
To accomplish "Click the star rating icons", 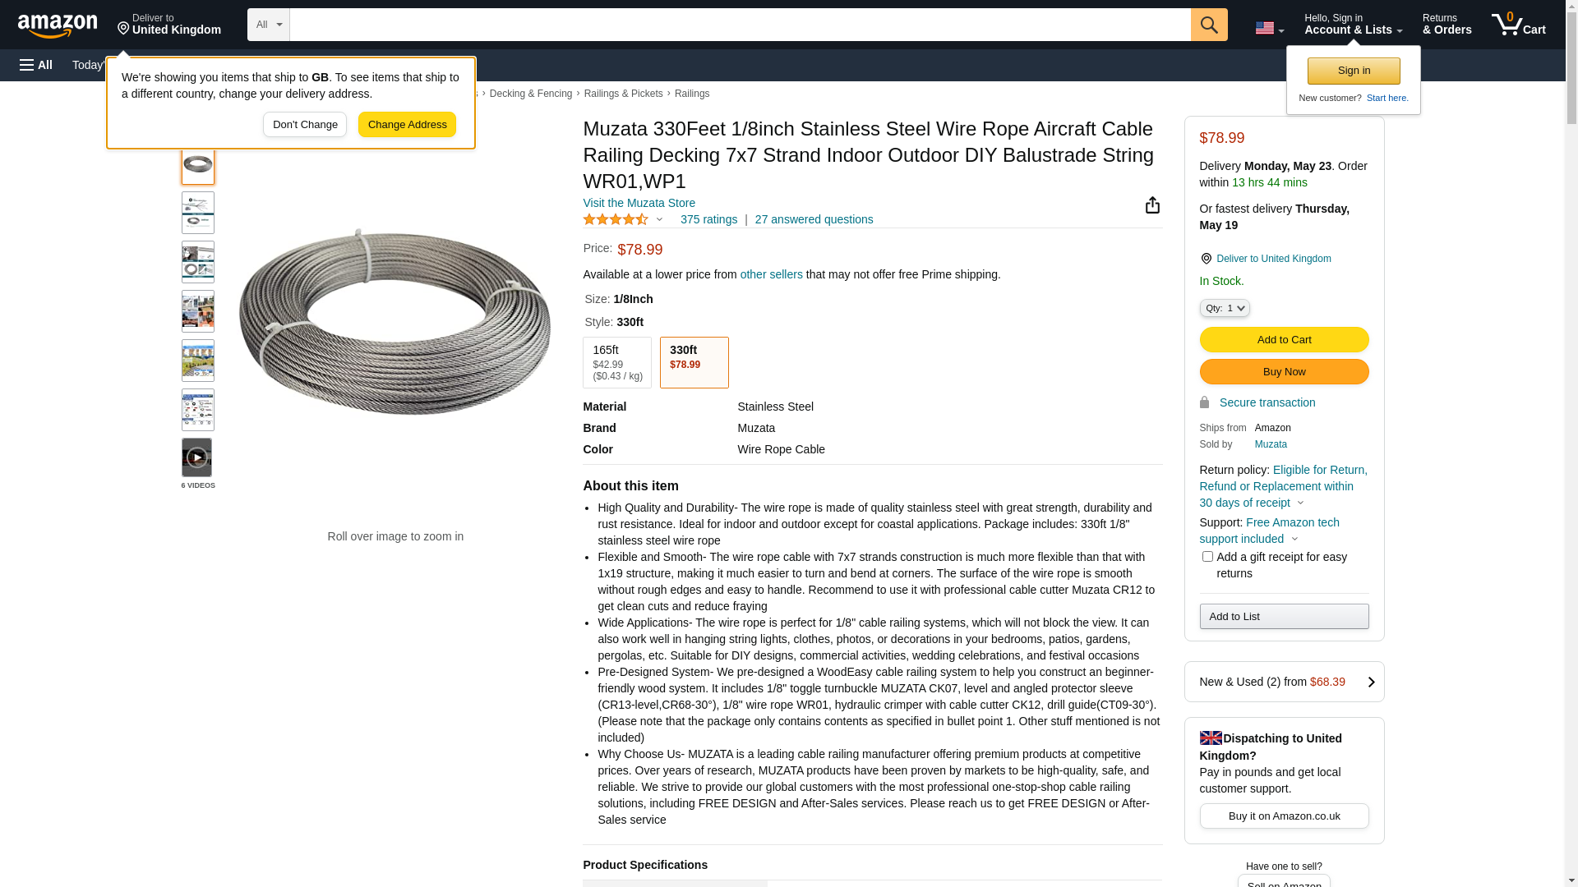I will point(616,219).
